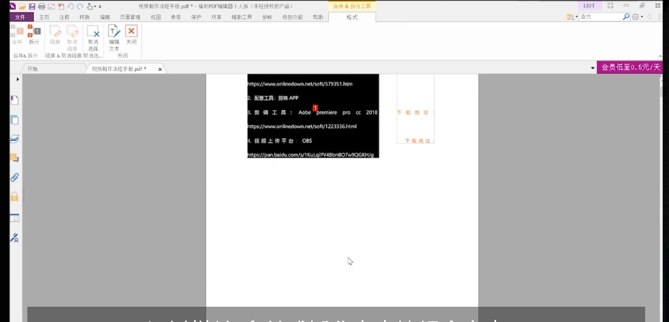The image size is (669, 322).
Task: Click the 视频上传平台 OBS line
Action: [x=280, y=141]
